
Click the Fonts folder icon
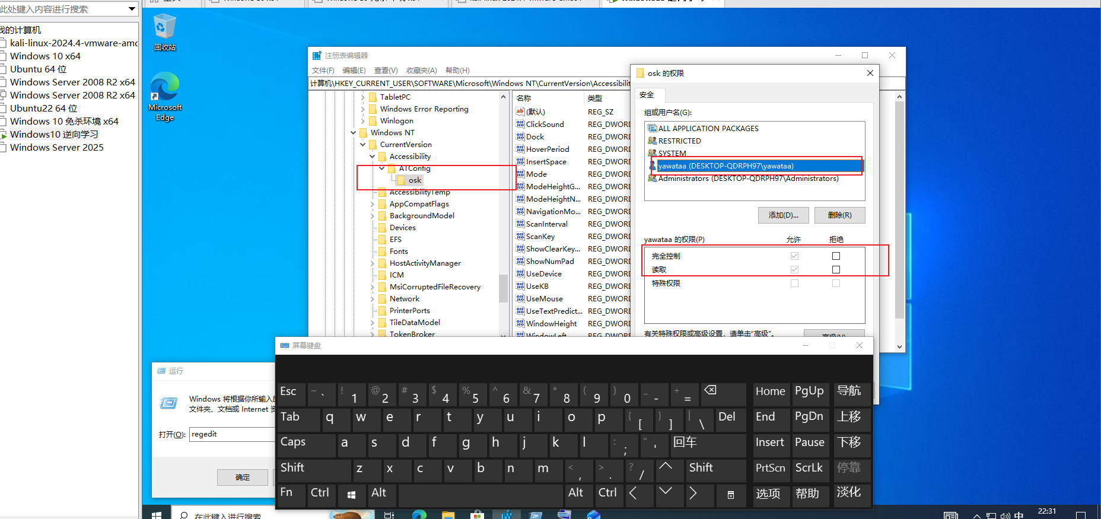coord(382,251)
